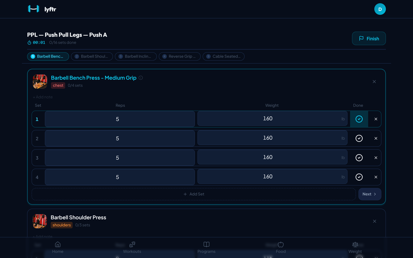Add a set to Bench Press

(194, 194)
